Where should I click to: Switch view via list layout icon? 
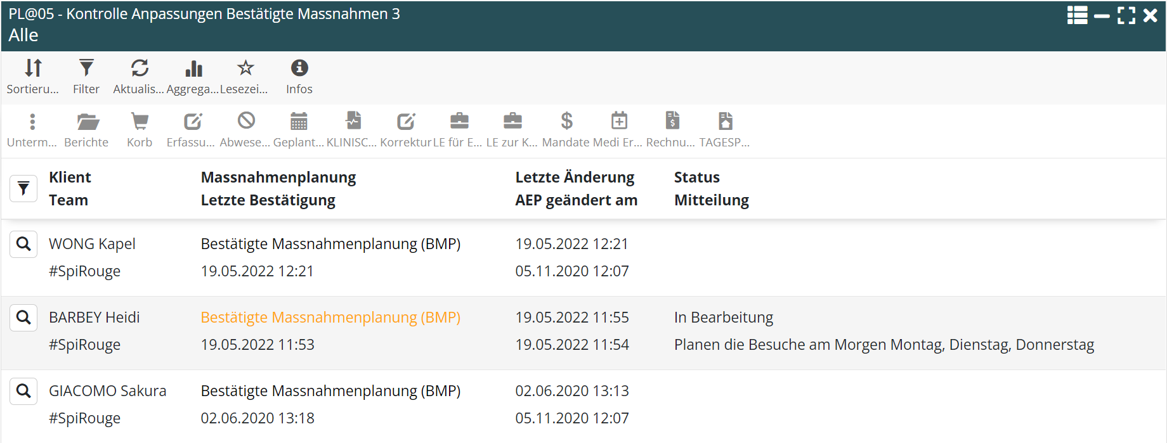coord(1077,15)
